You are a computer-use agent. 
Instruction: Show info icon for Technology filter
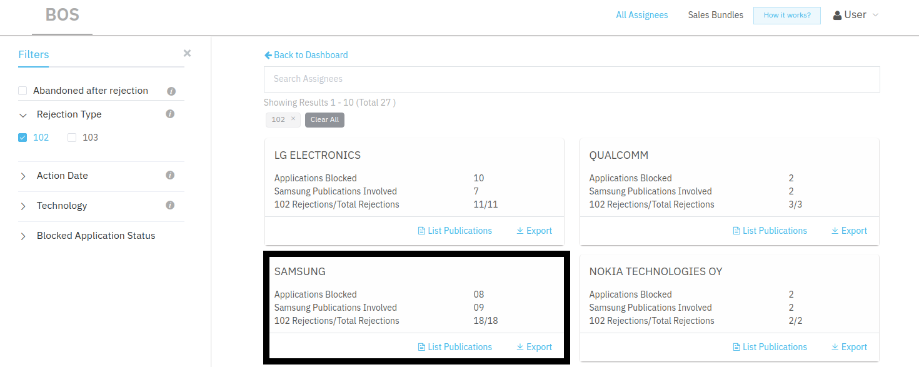click(170, 206)
